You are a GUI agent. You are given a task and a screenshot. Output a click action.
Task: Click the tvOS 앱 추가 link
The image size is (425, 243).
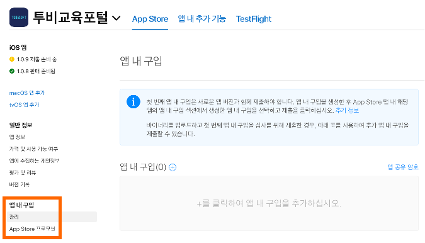(24, 105)
